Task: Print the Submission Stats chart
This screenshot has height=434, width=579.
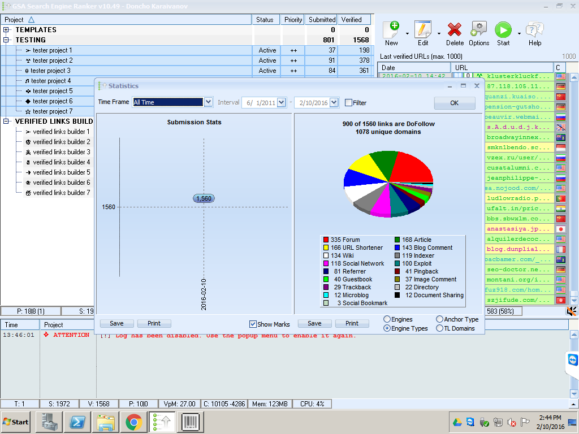Action: 154,323
